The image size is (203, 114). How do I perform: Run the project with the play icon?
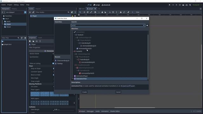(x=169, y=5)
